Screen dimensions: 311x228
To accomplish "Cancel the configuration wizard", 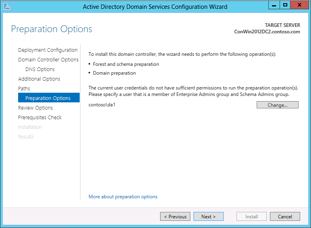I will (285, 216).
